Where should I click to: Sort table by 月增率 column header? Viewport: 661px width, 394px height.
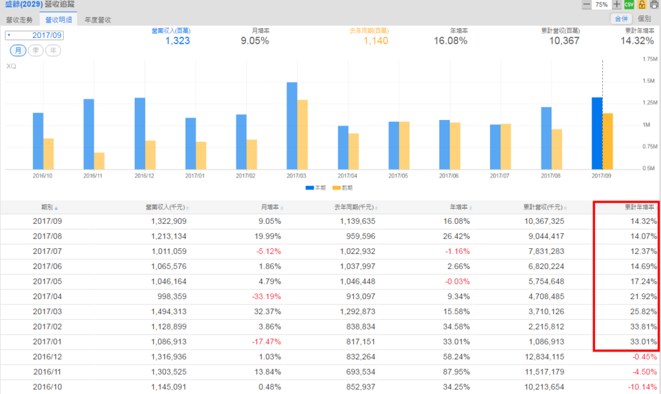(272, 207)
